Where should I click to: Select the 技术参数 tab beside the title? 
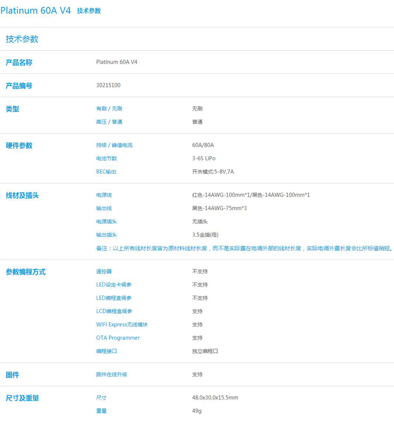[x=89, y=11]
